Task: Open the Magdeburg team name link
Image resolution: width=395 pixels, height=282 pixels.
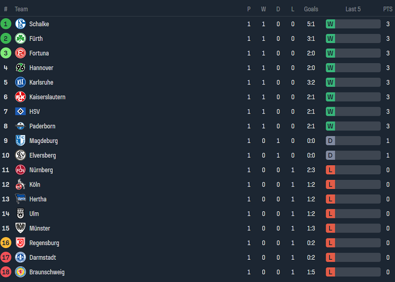Action: (x=44, y=141)
